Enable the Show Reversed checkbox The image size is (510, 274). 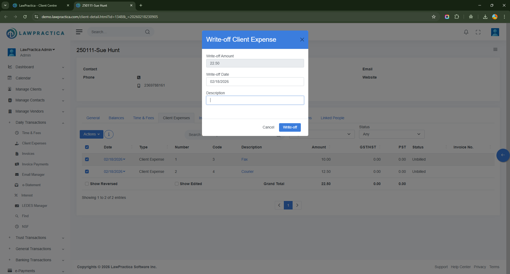87,184
